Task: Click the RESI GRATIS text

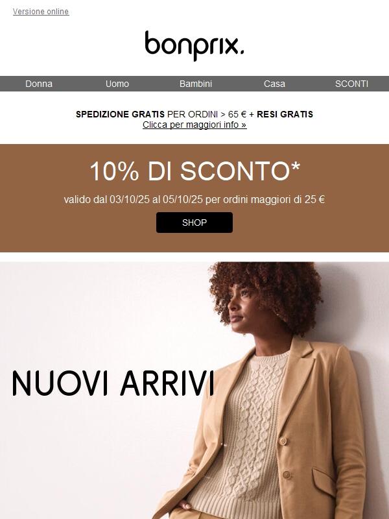Action: (285, 114)
